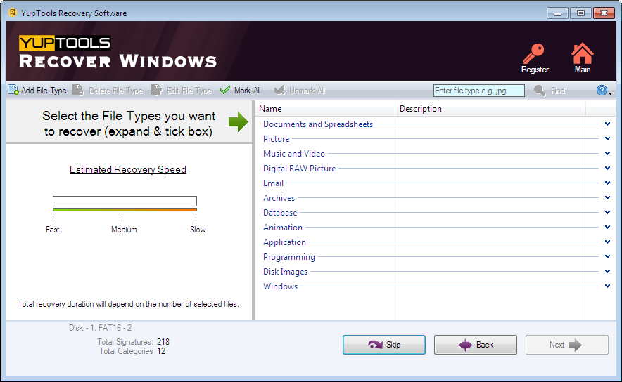Click Unmark All toolbar item
The width and height of the screenshot is (622, 382).
tap(300, 91)
